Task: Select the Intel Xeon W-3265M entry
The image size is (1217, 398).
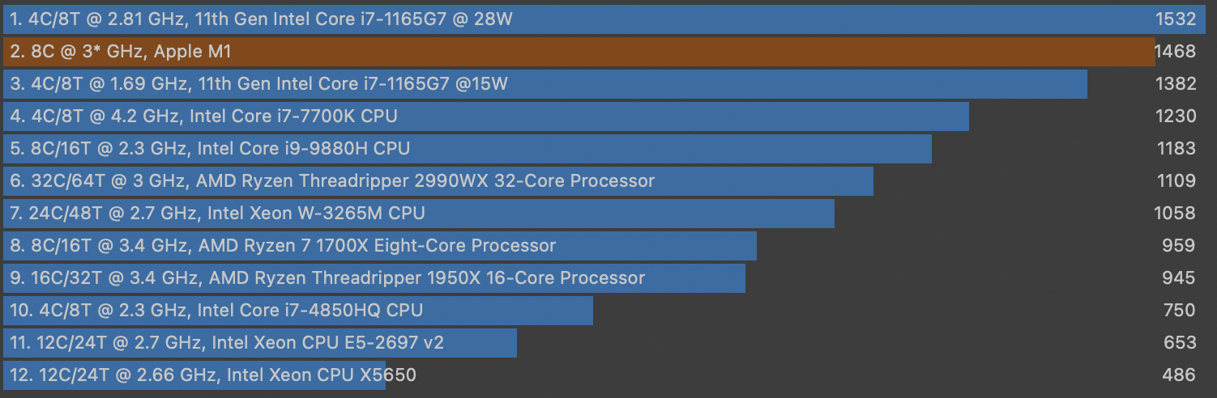Action: pyautogui.click(x=218, y=213)
